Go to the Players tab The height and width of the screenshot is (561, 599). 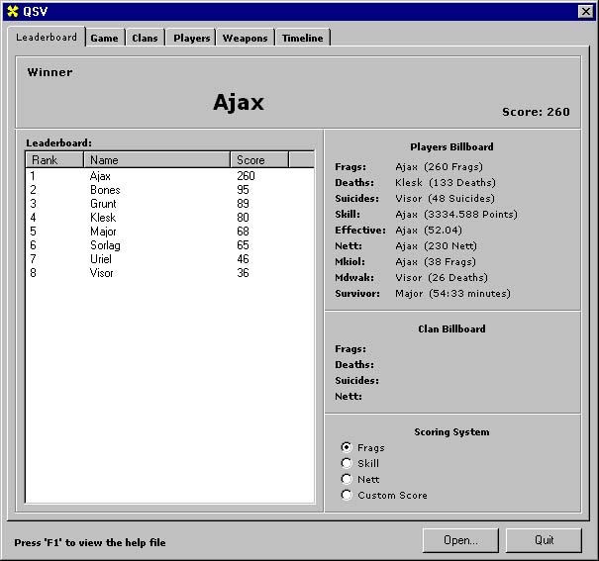click(x=191, y=38)
